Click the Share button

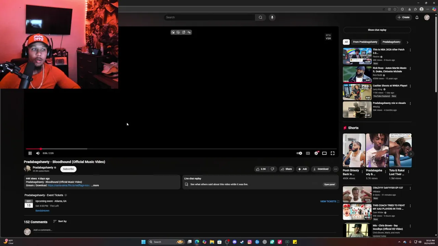pyautogui.click(x=286, y=169)
